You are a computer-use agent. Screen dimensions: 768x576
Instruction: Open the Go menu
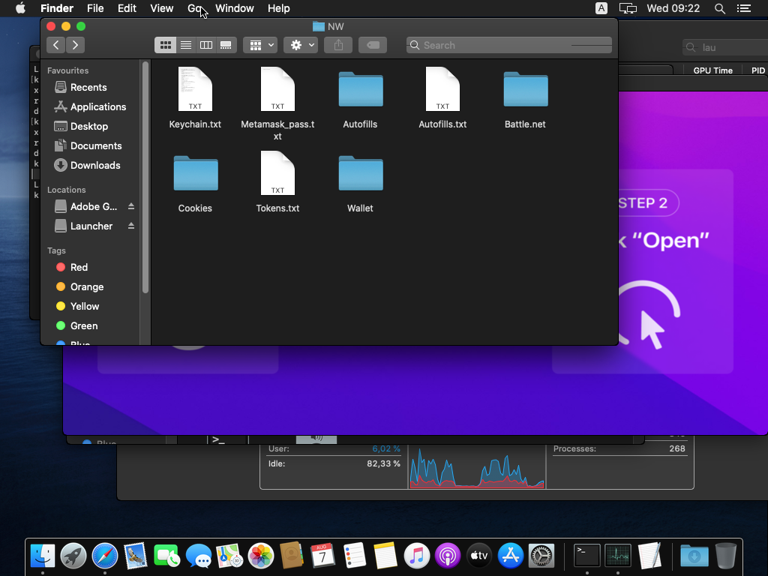(x=195, y=8)
